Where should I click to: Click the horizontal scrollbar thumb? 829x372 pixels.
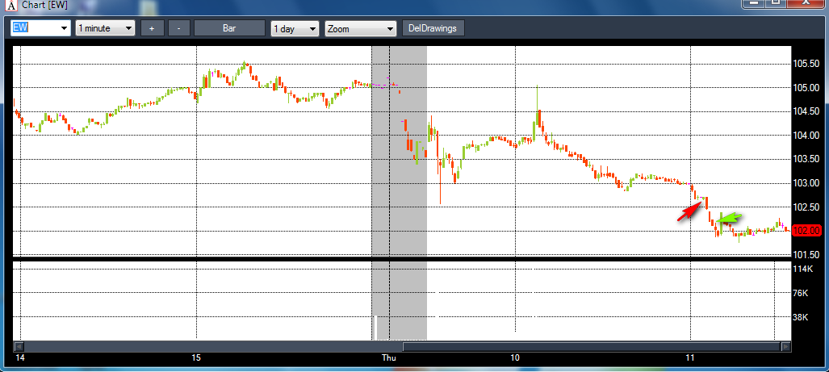[x=592, y=347]
